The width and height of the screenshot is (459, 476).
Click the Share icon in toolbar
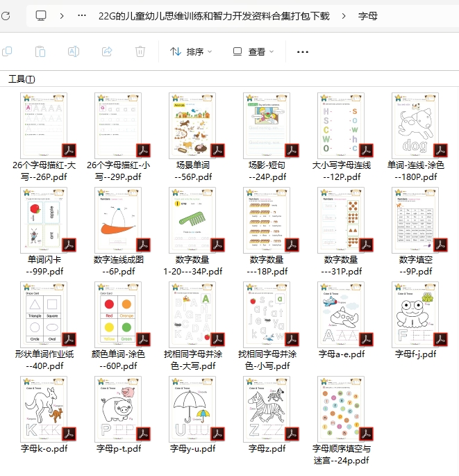coord(107,51)
